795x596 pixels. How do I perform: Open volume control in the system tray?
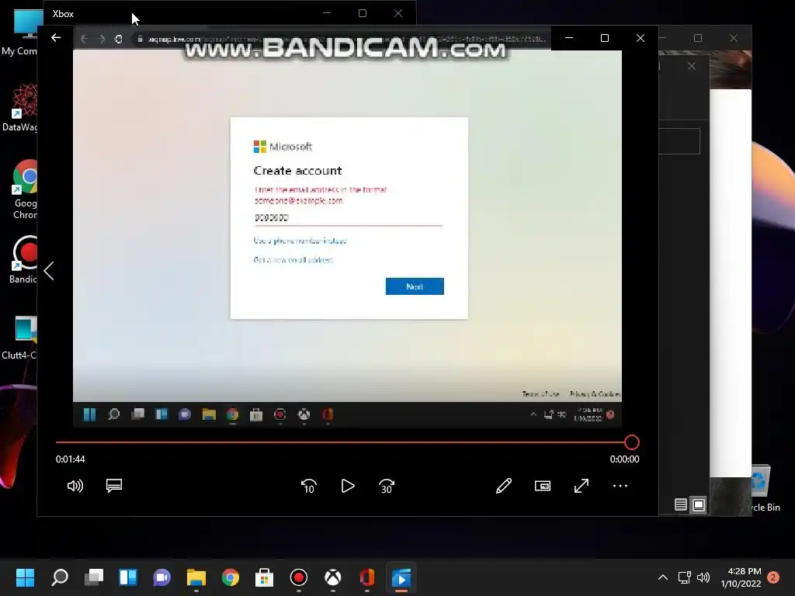(x=703, y=577)
